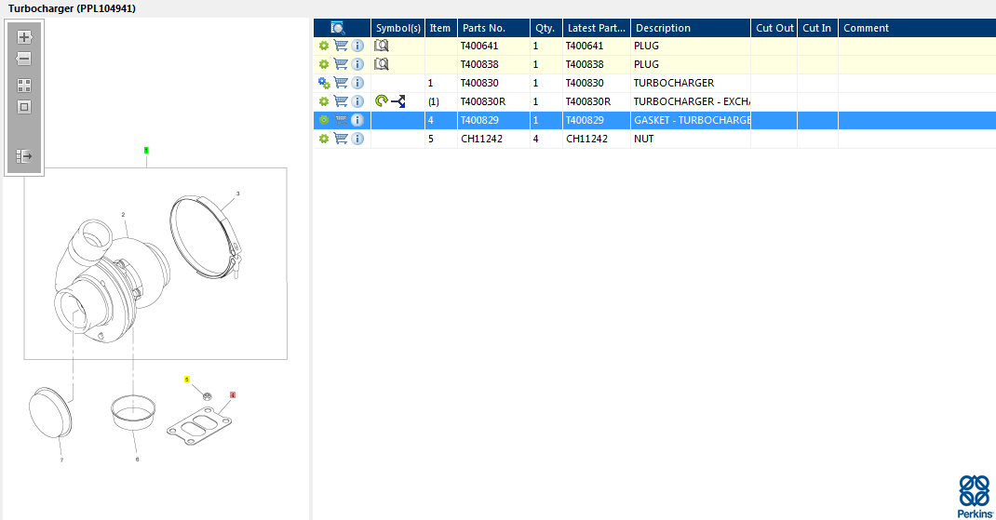Add T400641 PLUG to cart
This screenshot has width=996, height=520.
(x=341, y=46)
